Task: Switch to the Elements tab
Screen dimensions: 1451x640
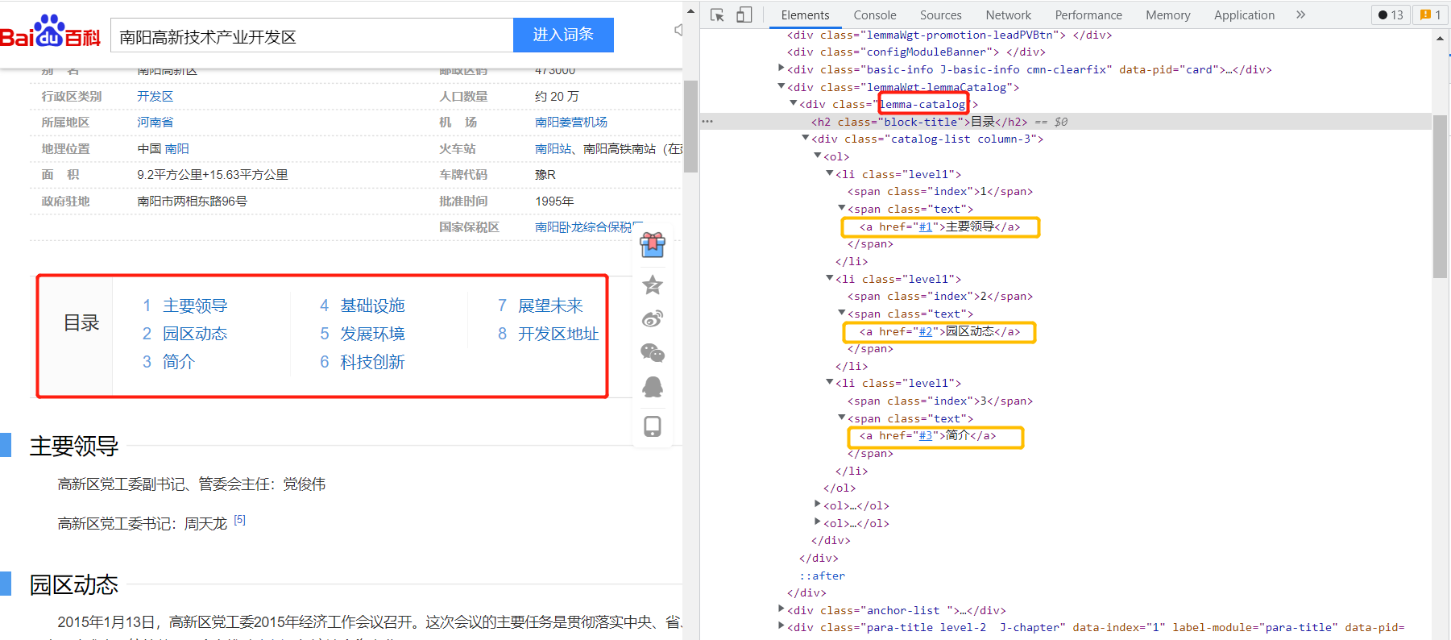Action: point(805,15)
